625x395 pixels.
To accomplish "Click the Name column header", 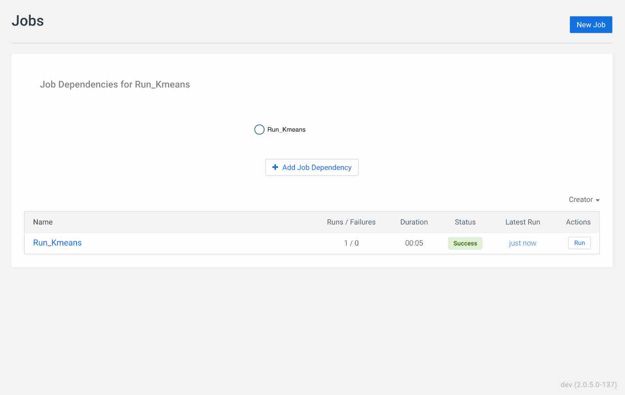I will coord(43,222).
